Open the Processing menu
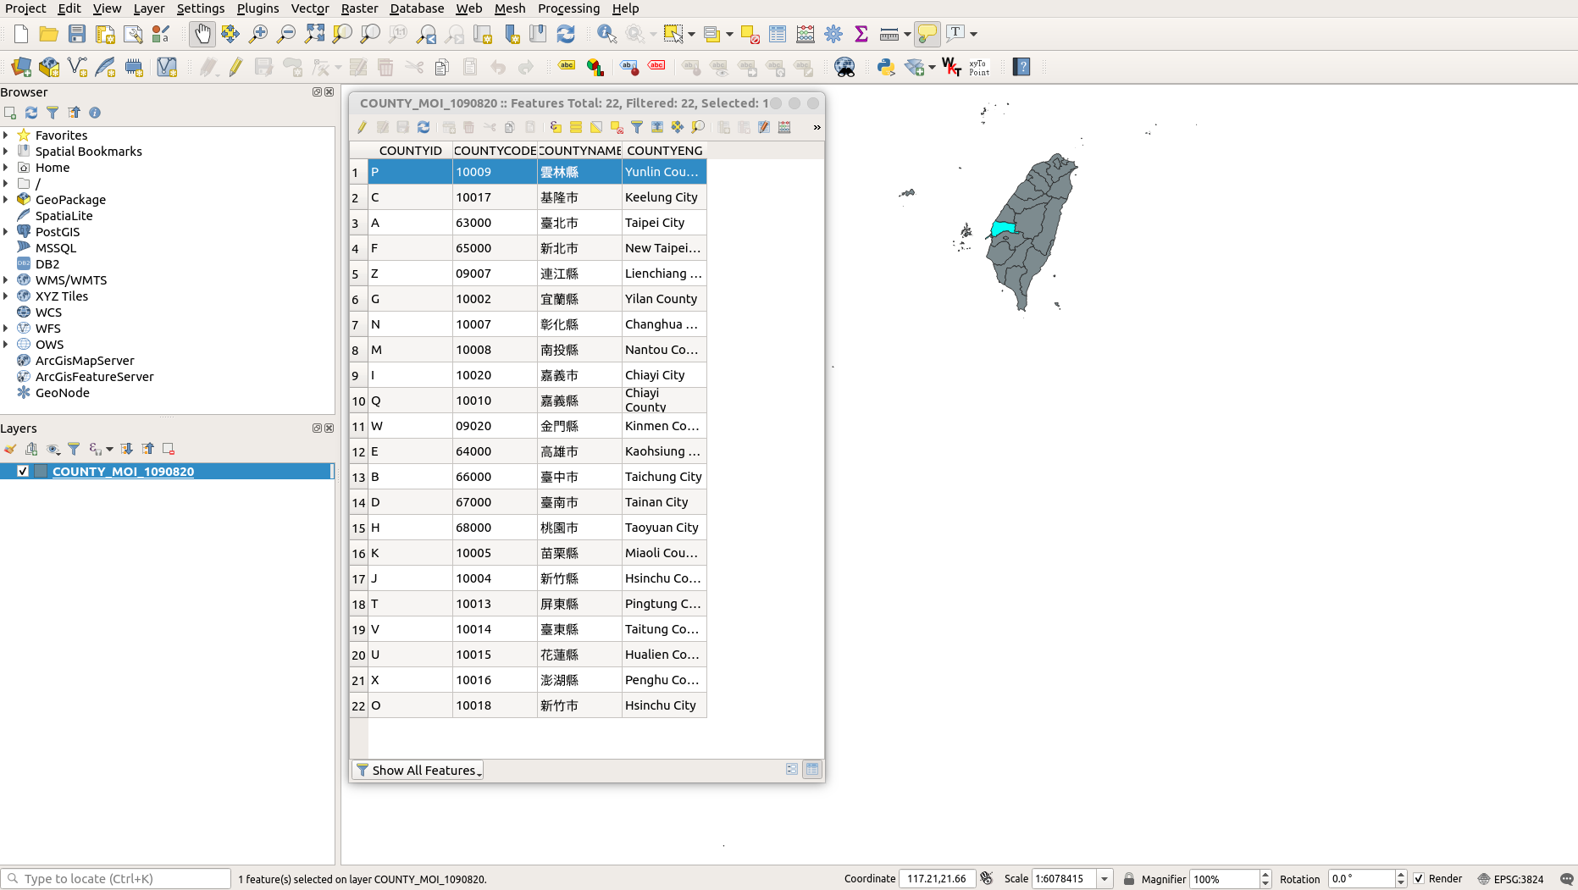This screenshot has width=1578, height=890. tap(568, 8)
